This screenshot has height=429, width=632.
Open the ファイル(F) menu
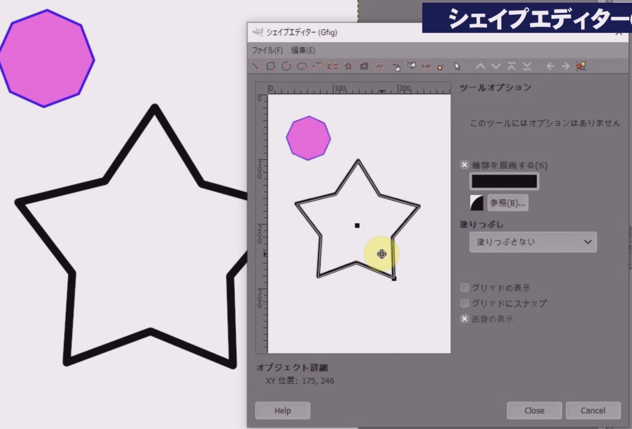(267, 50)
